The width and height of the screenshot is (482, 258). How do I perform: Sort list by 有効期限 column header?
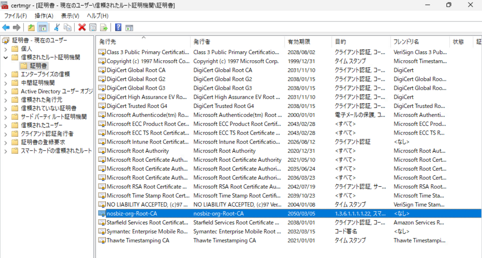click(299, 42)
